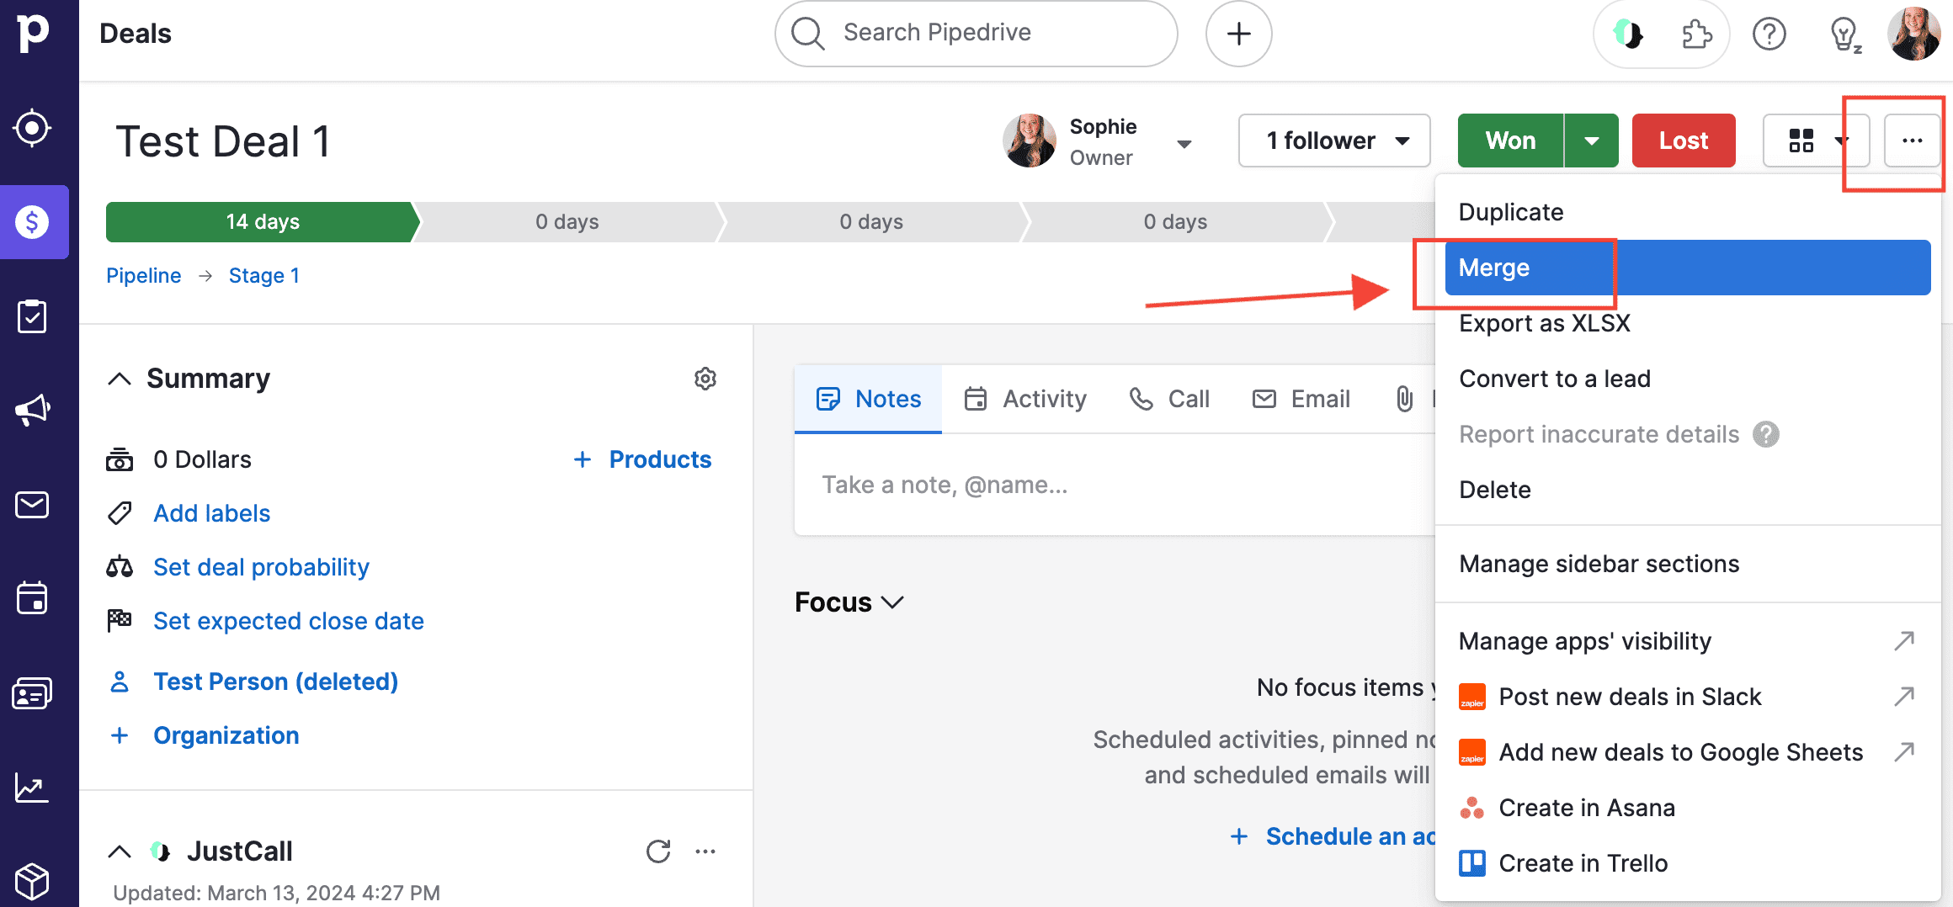Select Merge from the menu
This screenshot has width=1953, height=907.
(x=1494, y=268)
